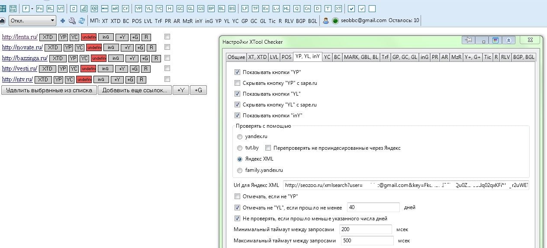Click the bar chart icon in top toolbar
This screenshot has width=547, height=248.
(x=84, y=8)
